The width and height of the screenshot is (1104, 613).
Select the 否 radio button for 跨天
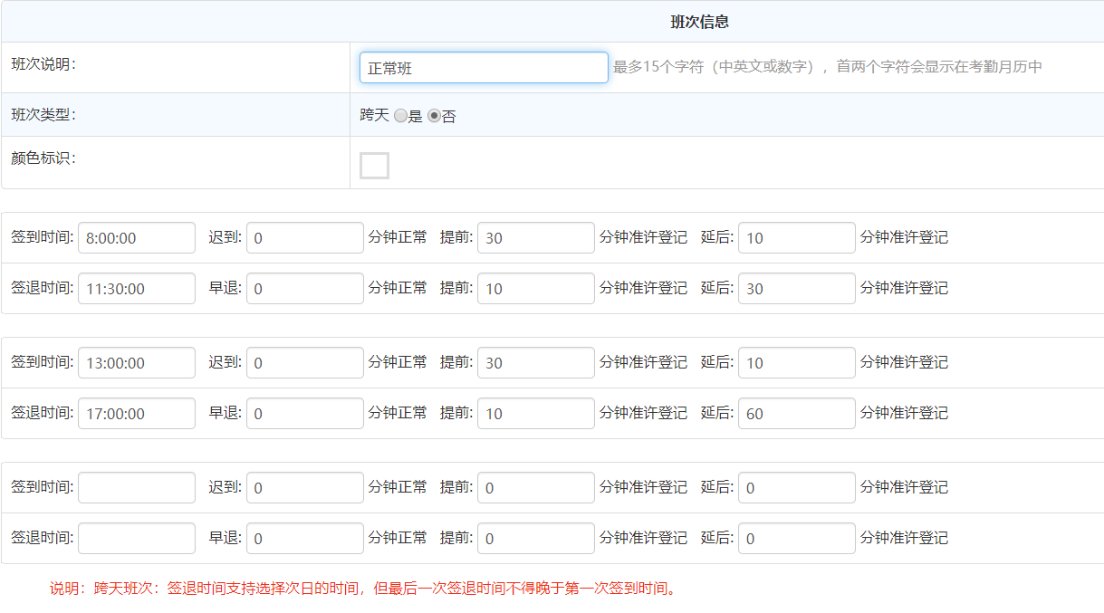(434, 116)
